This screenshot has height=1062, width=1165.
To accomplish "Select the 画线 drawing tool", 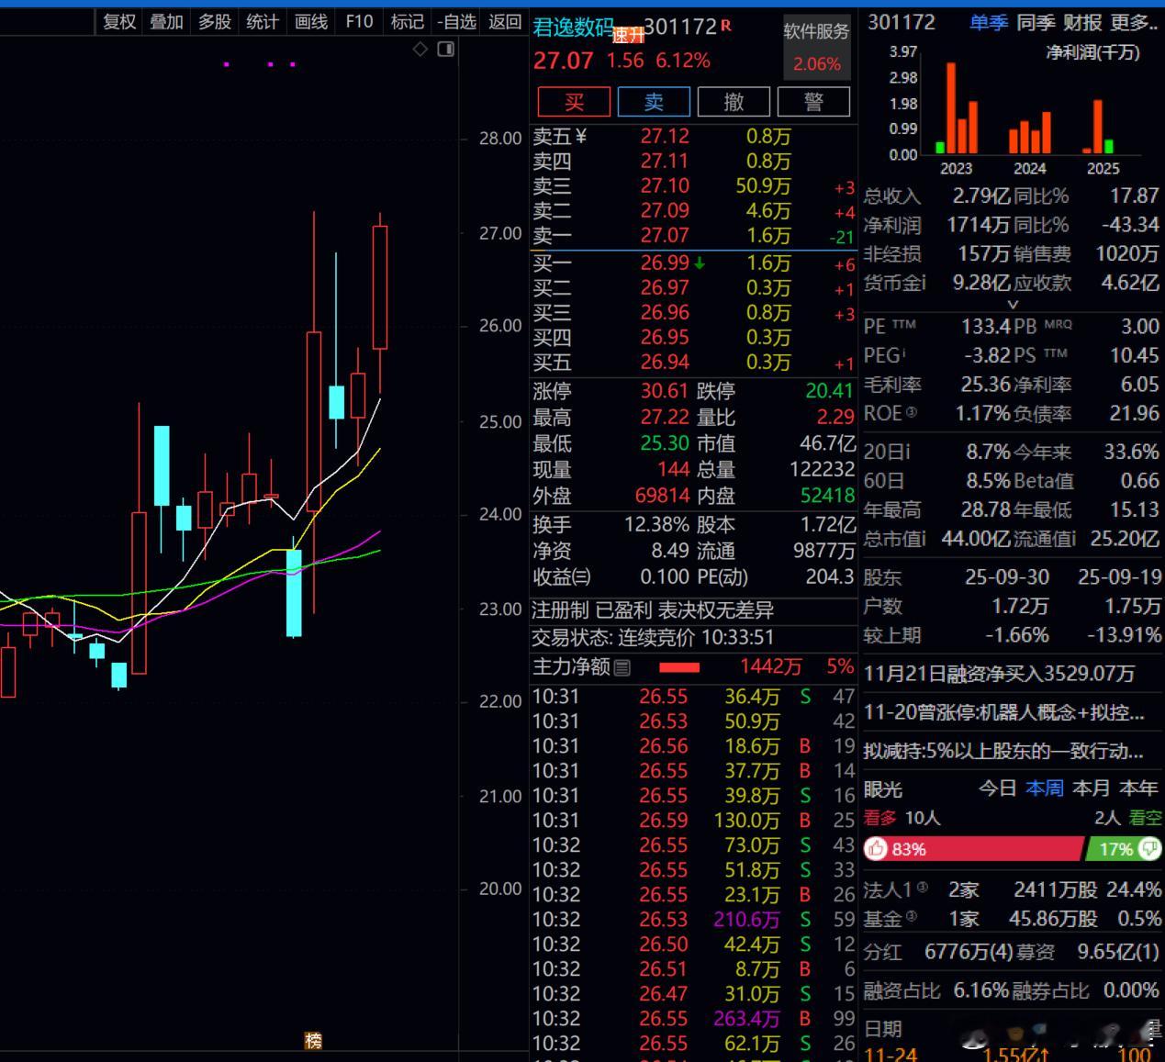I will click(311, 21).
